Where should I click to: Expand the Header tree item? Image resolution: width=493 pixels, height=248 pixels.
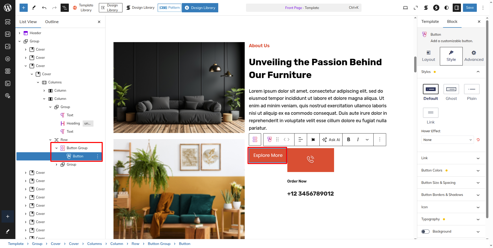click(x=20, y=33)
